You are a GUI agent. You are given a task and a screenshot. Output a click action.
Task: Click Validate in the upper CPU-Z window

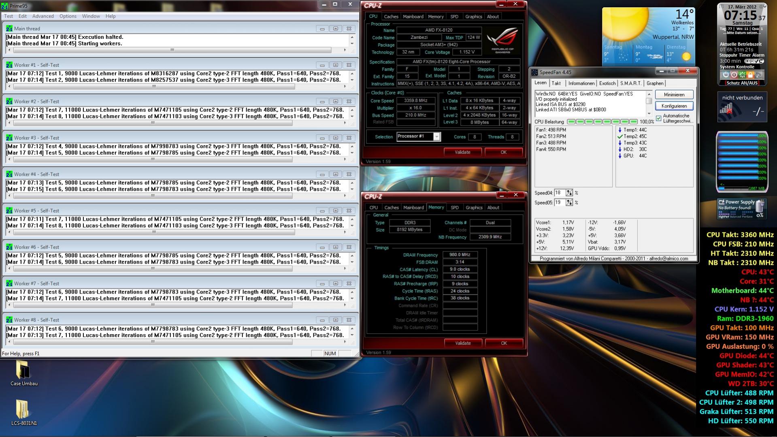(462, 152)
